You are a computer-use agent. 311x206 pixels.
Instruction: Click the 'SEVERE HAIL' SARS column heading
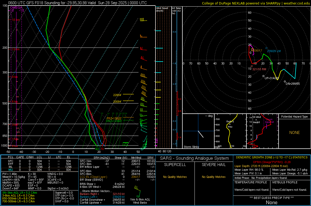(x=213, y=165)
